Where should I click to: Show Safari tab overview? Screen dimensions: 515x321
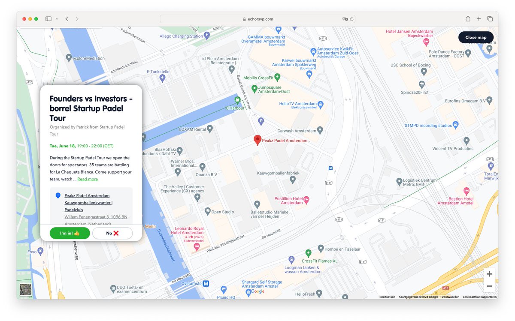click(490, 19)
